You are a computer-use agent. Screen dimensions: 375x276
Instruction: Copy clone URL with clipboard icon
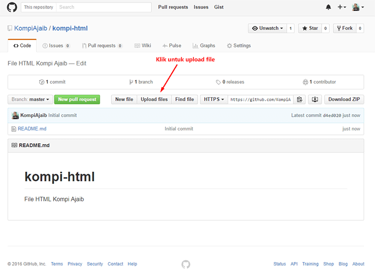299,99
